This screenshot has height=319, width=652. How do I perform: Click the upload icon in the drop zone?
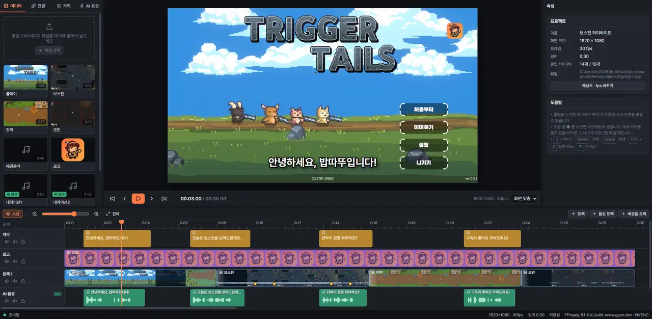49,26
